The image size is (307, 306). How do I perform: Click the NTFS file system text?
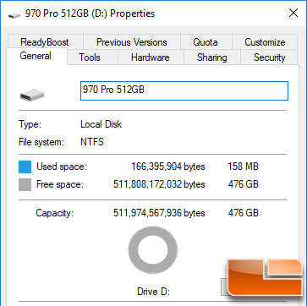click(92, 141)
